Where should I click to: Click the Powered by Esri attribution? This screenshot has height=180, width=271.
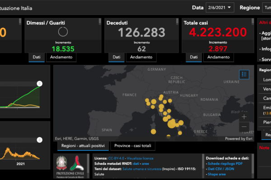(239, 139)
